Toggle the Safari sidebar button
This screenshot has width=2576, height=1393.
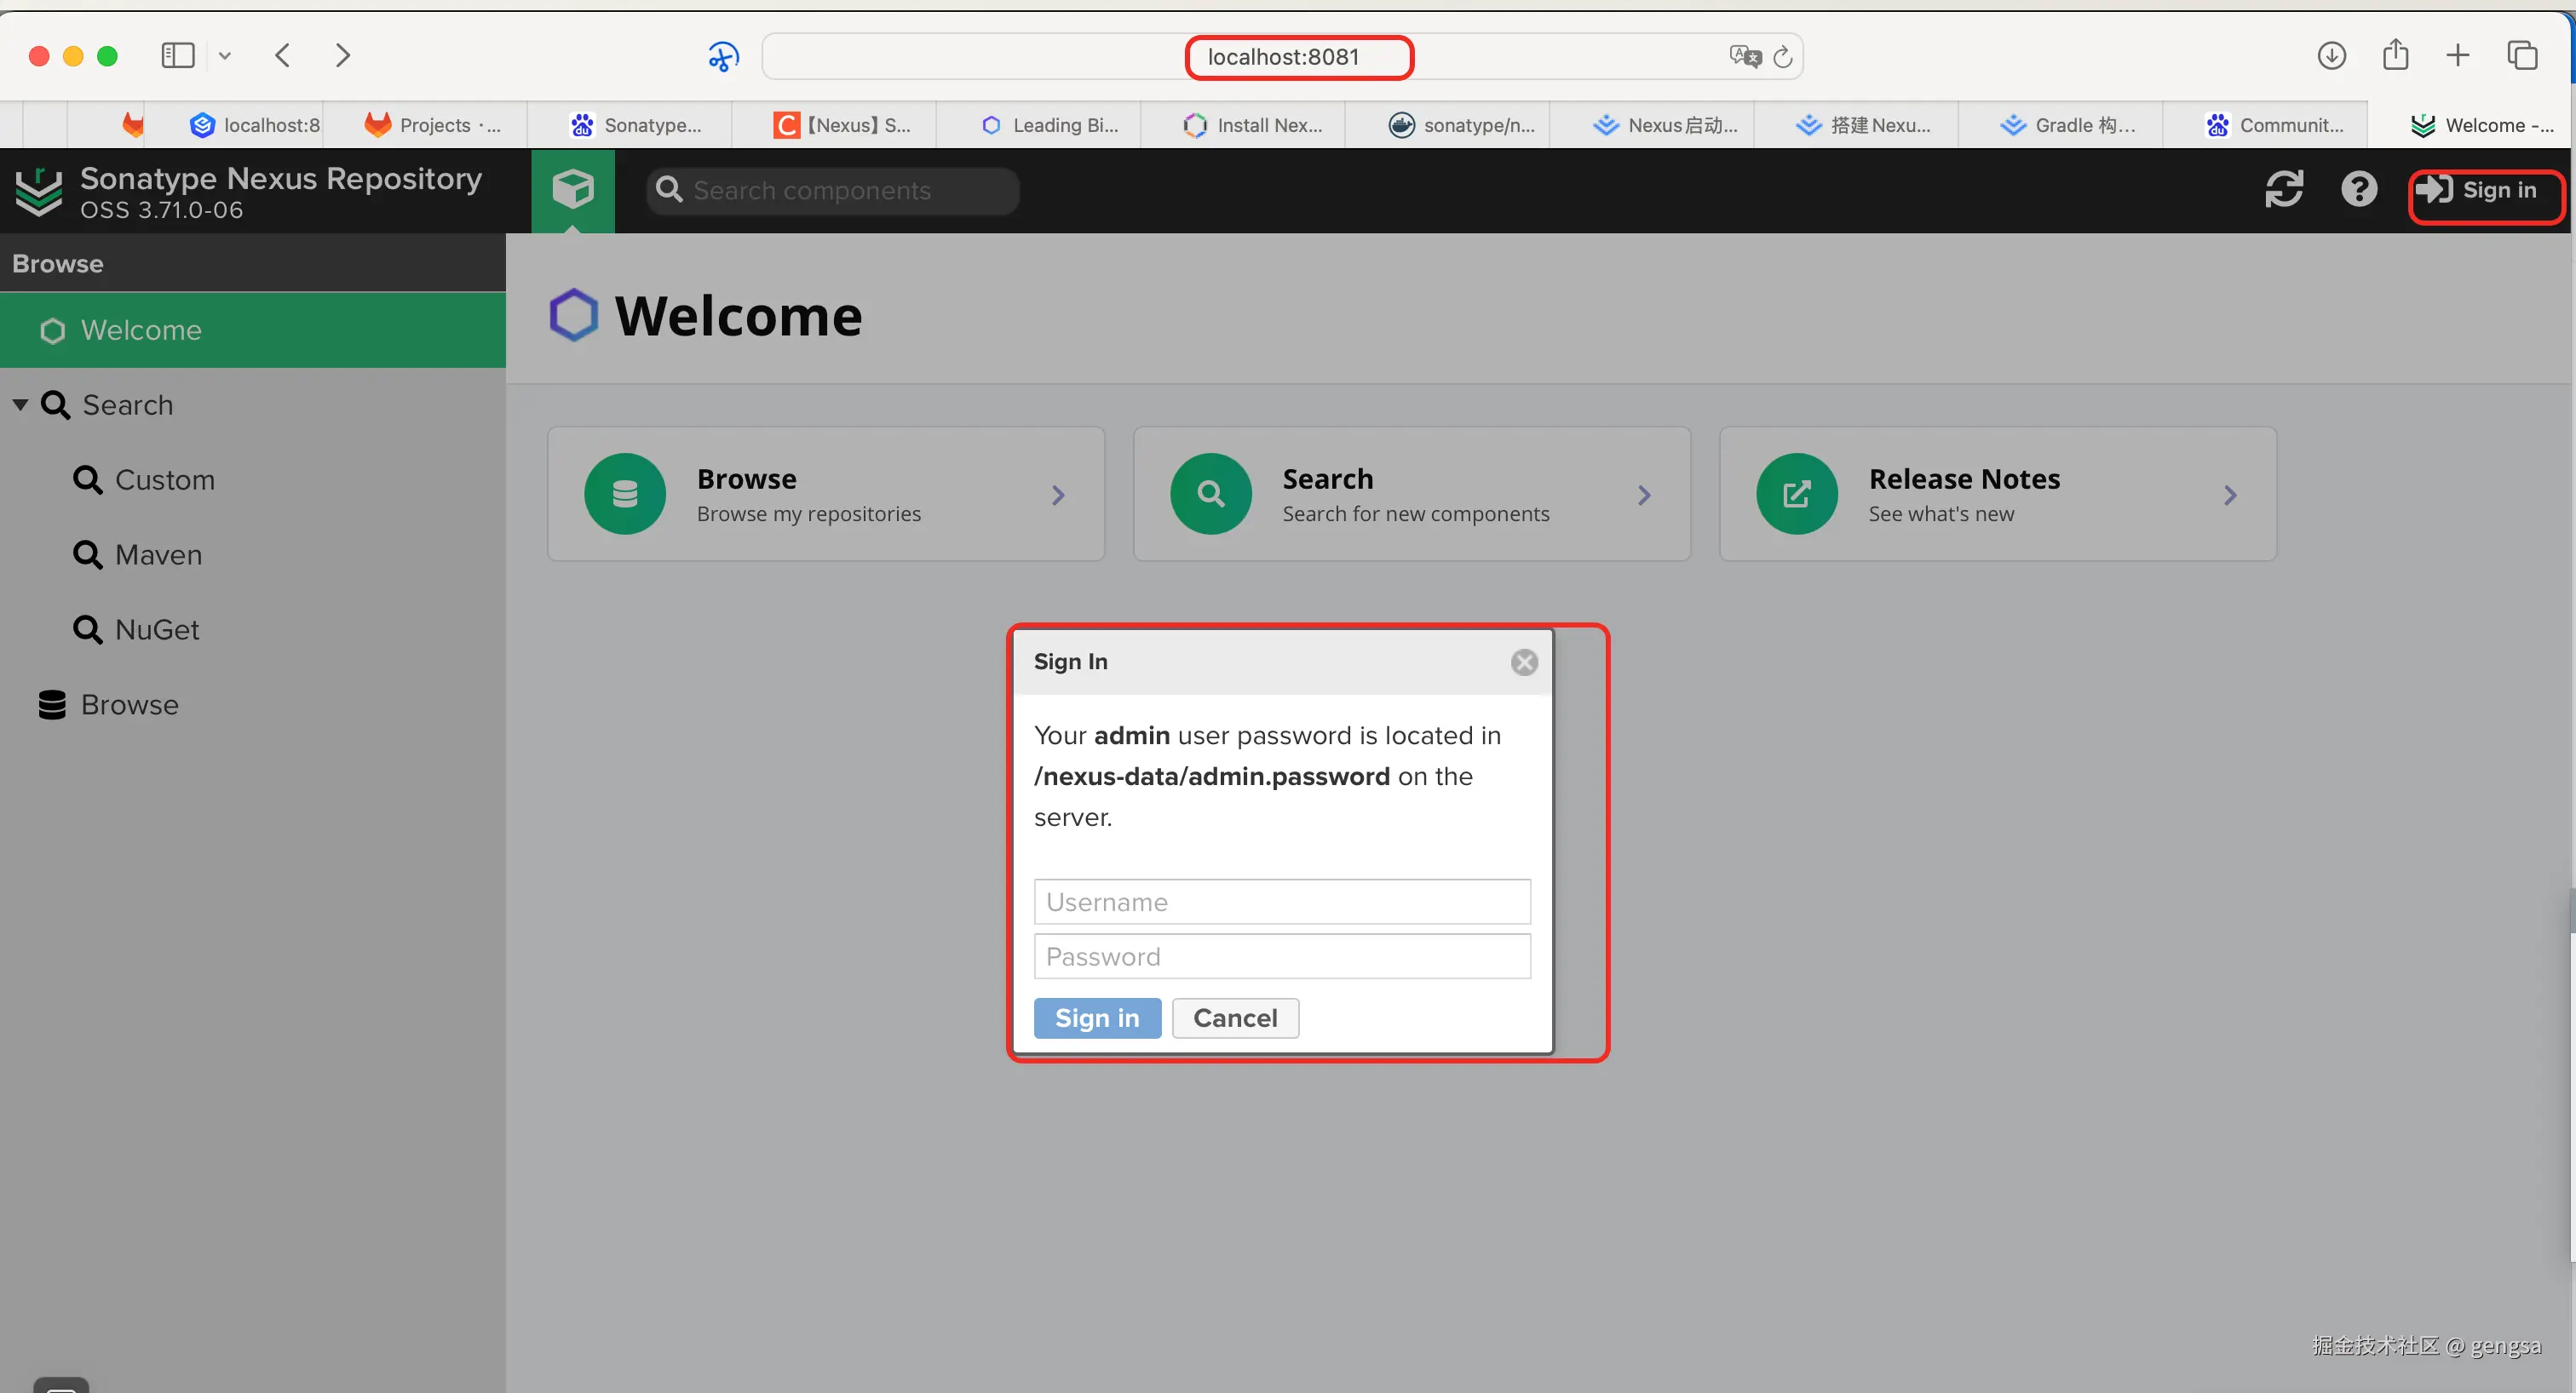point(178,56)
